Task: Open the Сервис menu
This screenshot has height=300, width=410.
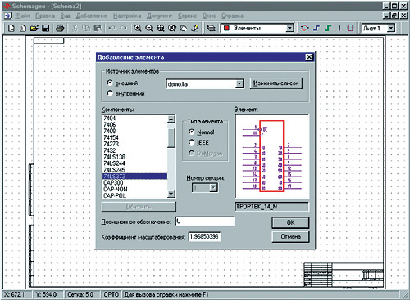Action: 187,16
